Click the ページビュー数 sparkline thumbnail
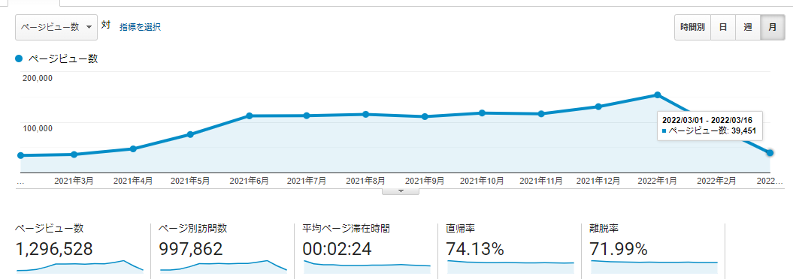This screenshot has width=793, height=279. (x=80, y=266)
